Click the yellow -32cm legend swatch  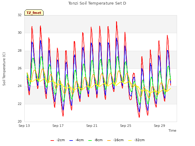130,141
